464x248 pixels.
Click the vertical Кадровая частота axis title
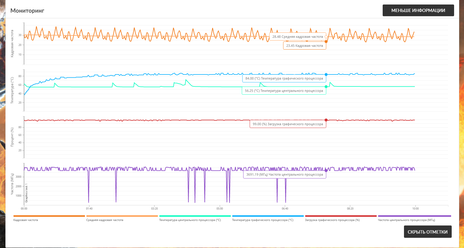[12, 44]
